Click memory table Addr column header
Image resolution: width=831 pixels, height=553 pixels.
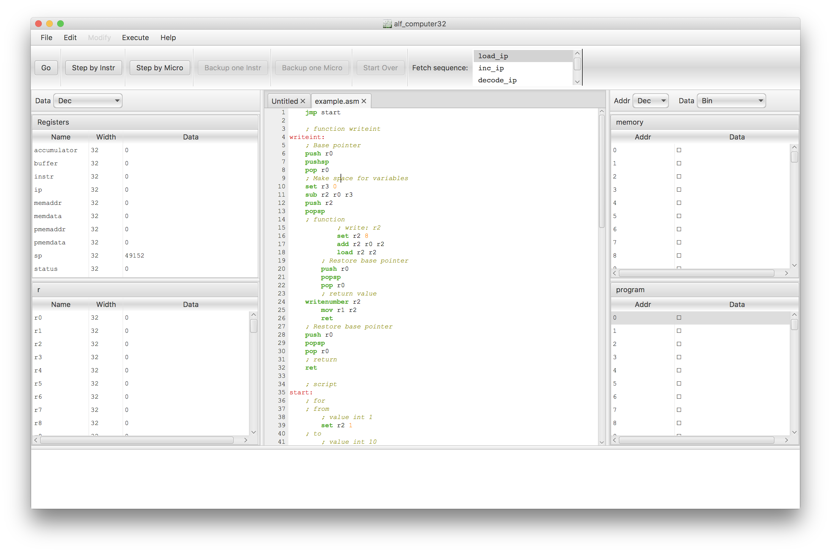point(642,137)
